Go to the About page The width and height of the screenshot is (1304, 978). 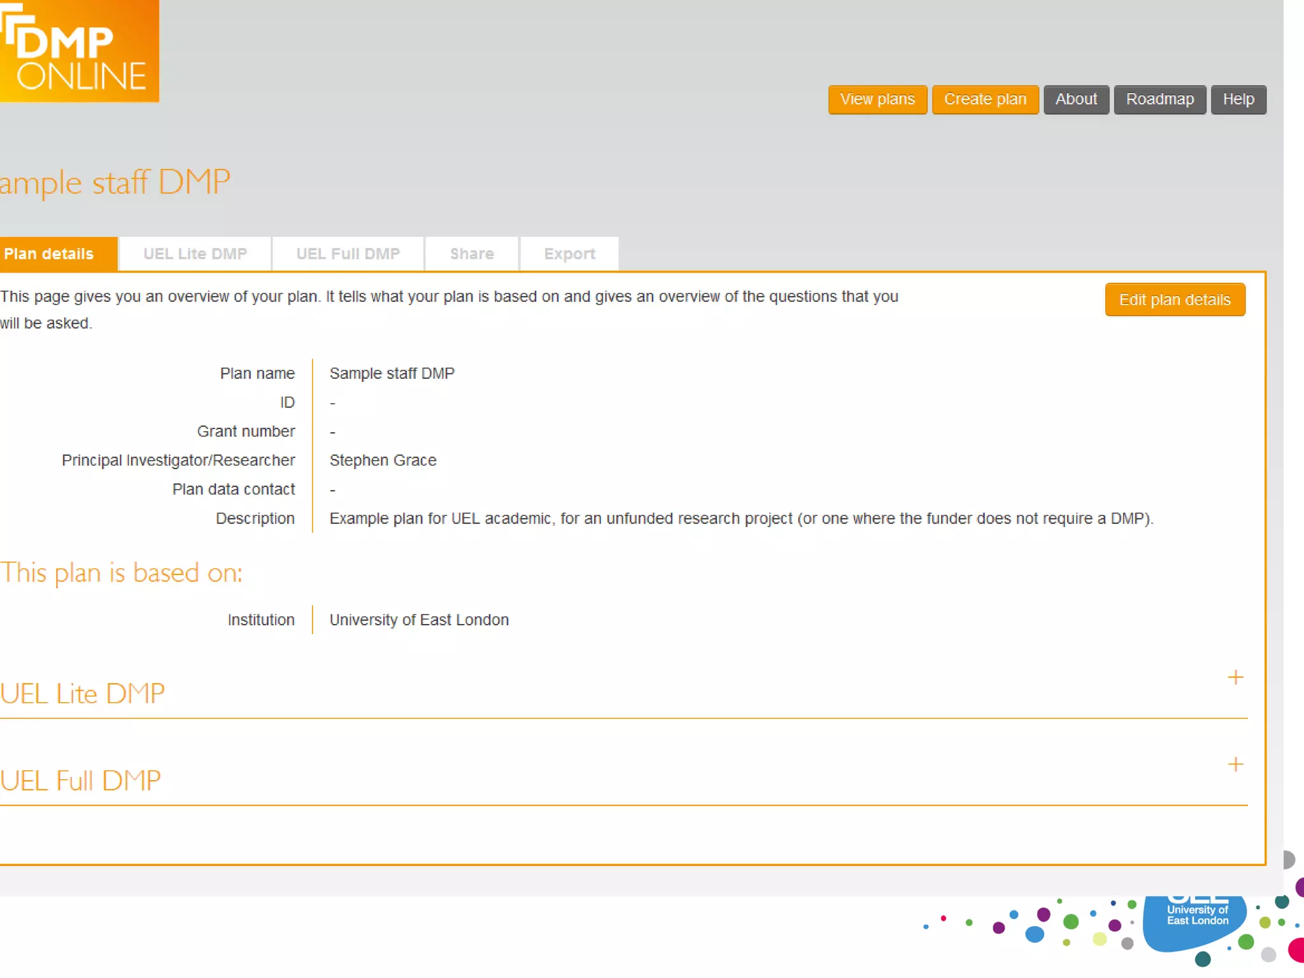click(1076, 99)
